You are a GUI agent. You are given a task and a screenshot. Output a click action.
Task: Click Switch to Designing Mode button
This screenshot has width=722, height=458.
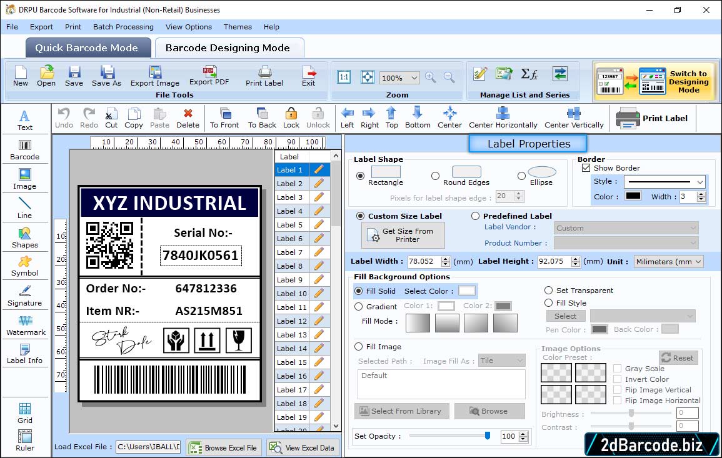coord(655,81)
